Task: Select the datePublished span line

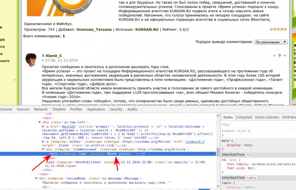Action: [x=125, y=164]
